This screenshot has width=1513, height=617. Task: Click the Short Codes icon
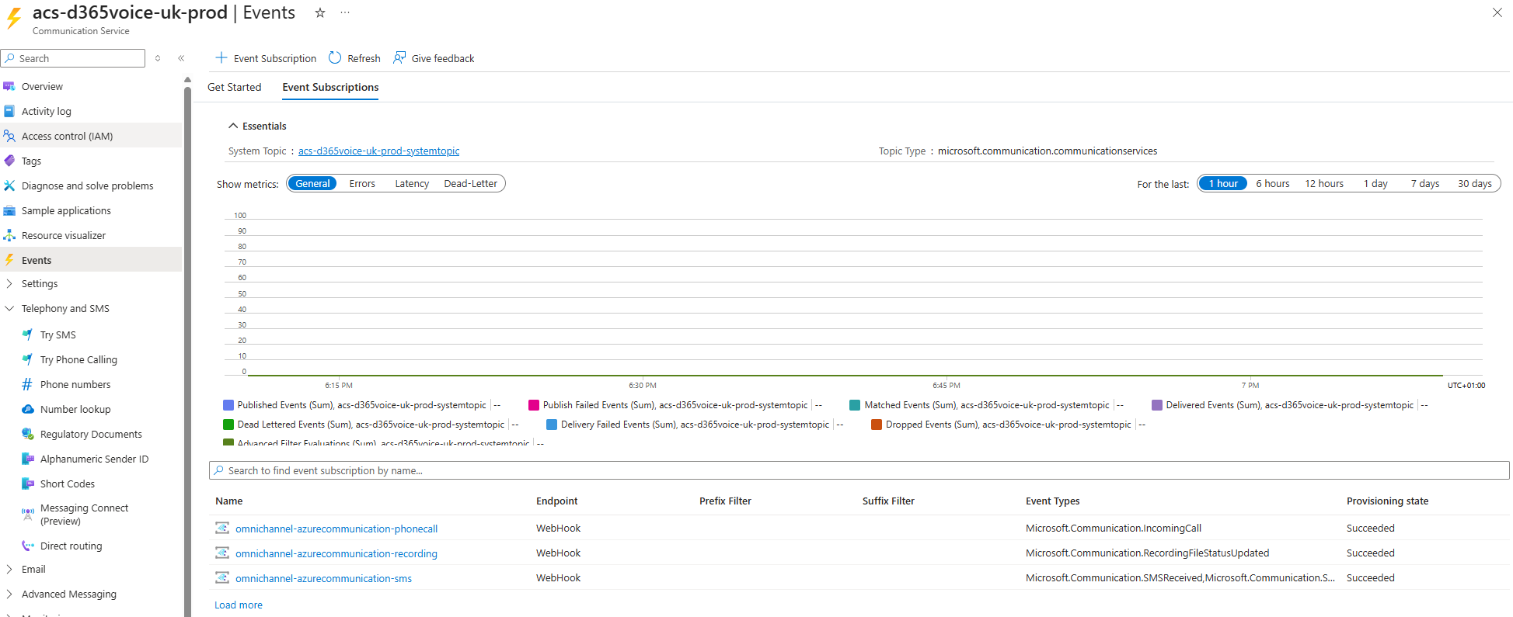(28, 484)
